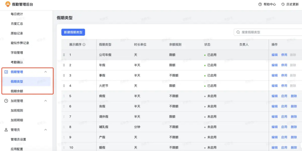Click the 已启用 status of 公司年假

pos(210,55)
